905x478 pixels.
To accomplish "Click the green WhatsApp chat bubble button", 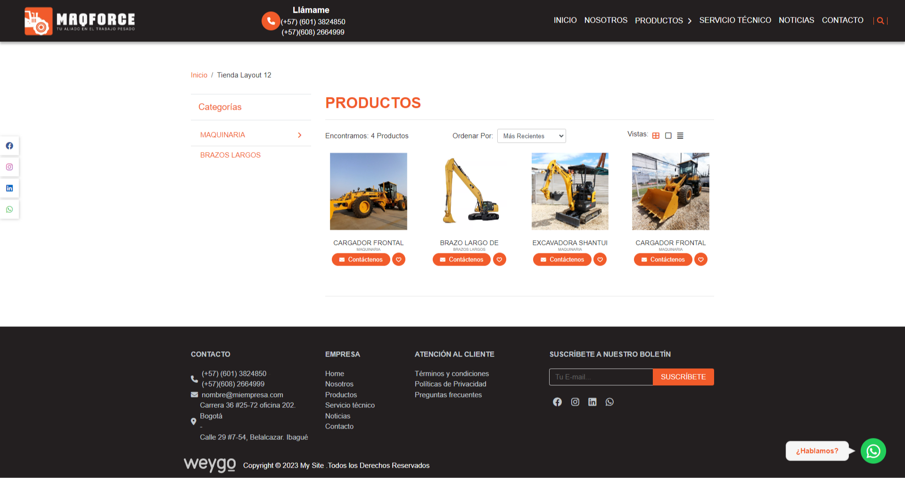I will 873,451.
